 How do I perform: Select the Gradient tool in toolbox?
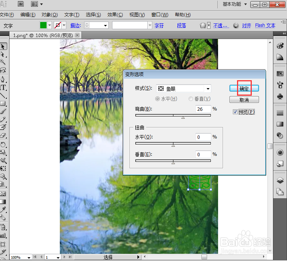pyautogui.click(x=3, y=202)
